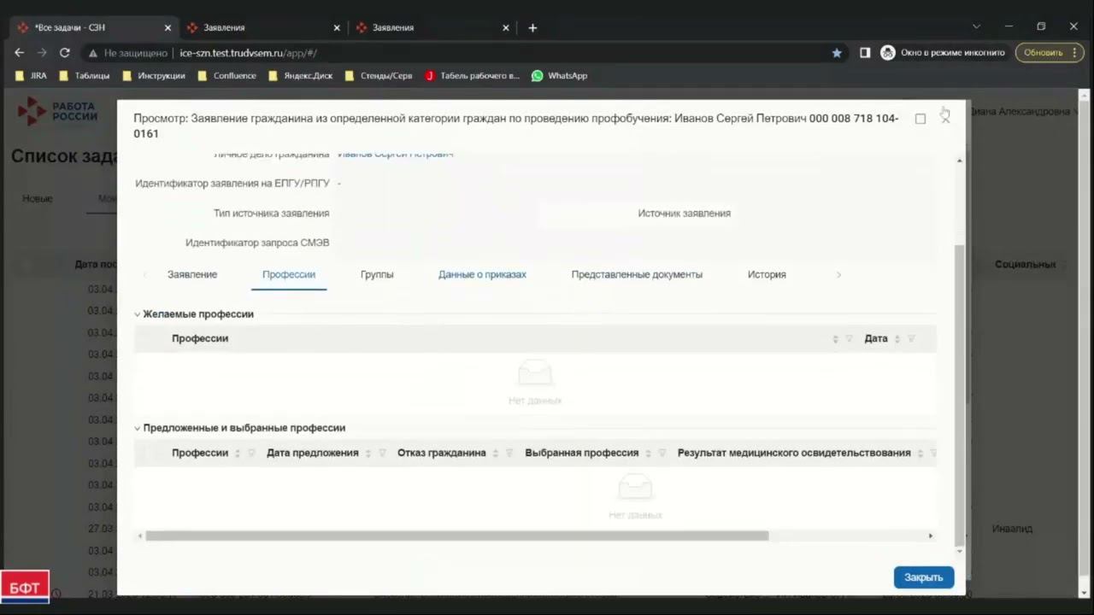Click the incognito window indicator
This screenshot has height=615, width=1094.
944,53
